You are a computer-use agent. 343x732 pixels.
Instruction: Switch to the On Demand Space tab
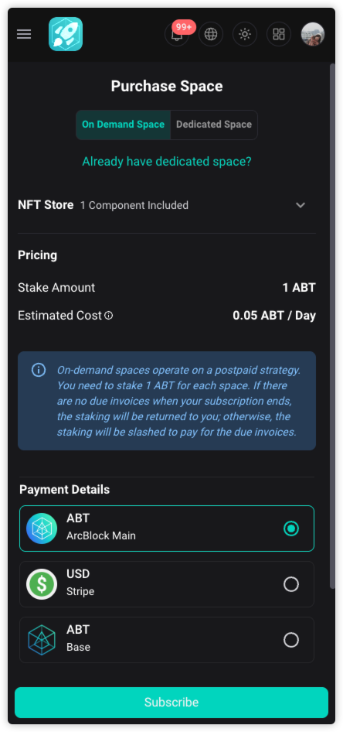(124, 125)
